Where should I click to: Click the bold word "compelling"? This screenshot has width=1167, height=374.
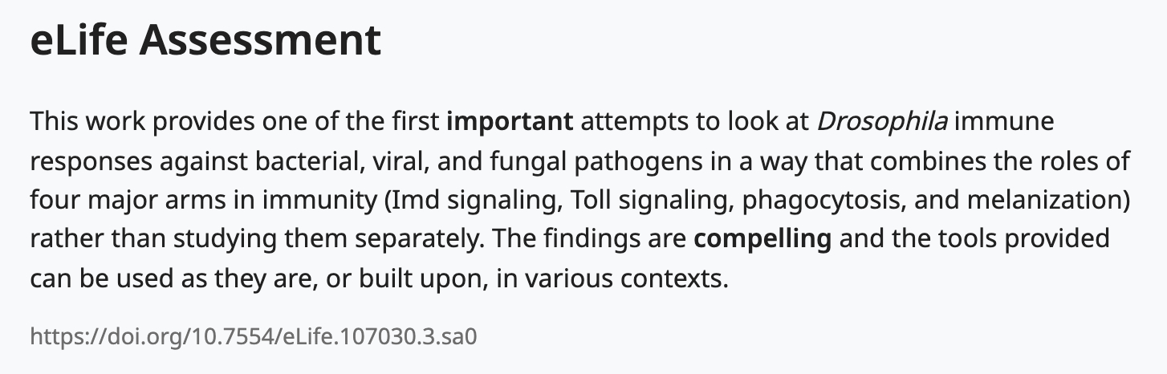[x=762, y=238]
